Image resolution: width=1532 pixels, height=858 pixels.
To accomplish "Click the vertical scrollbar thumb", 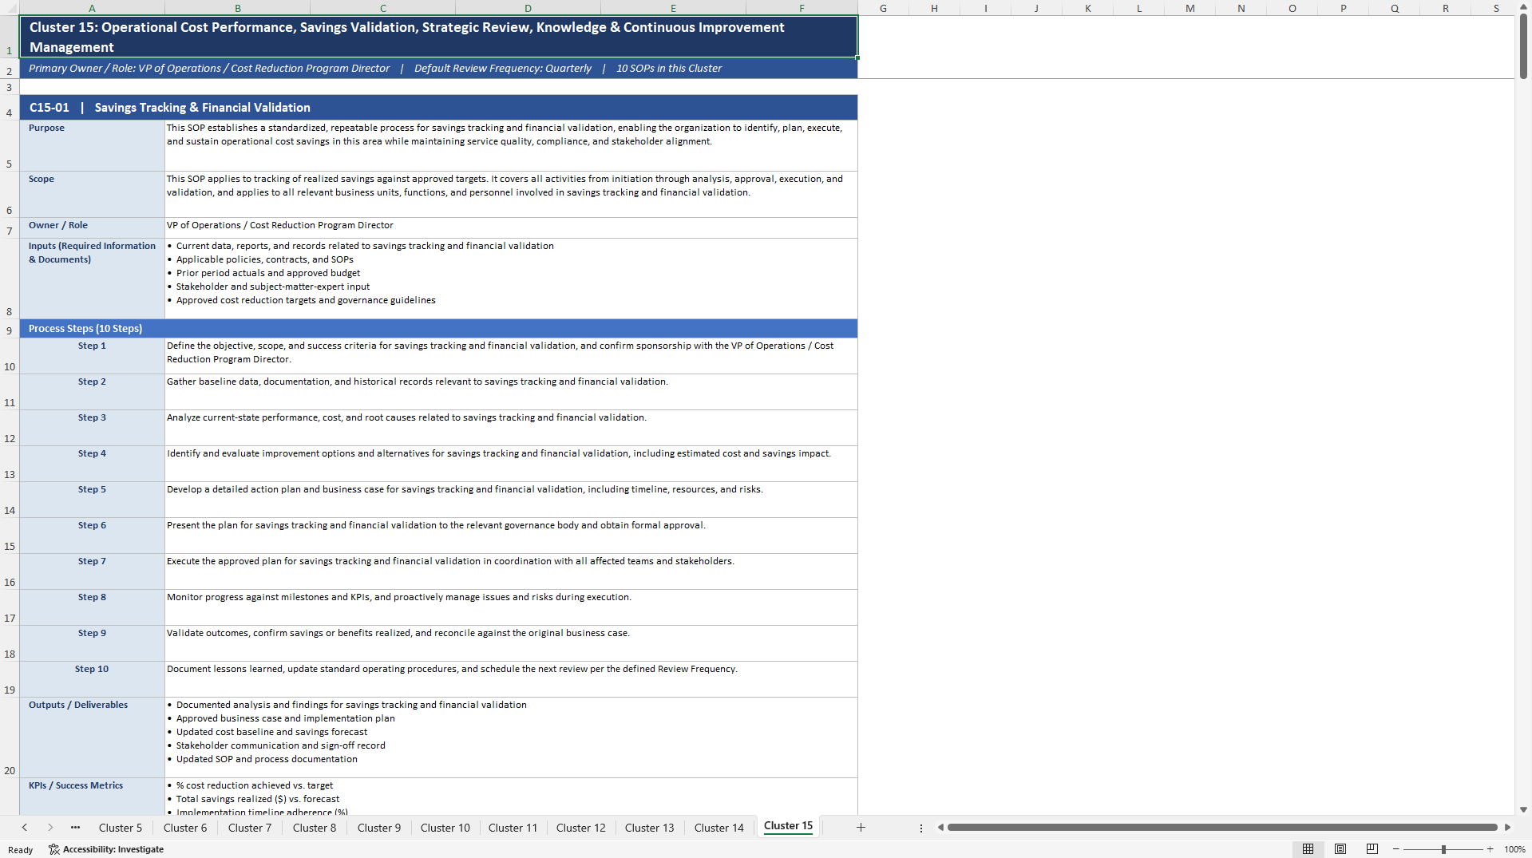I will coord(1523,48).
